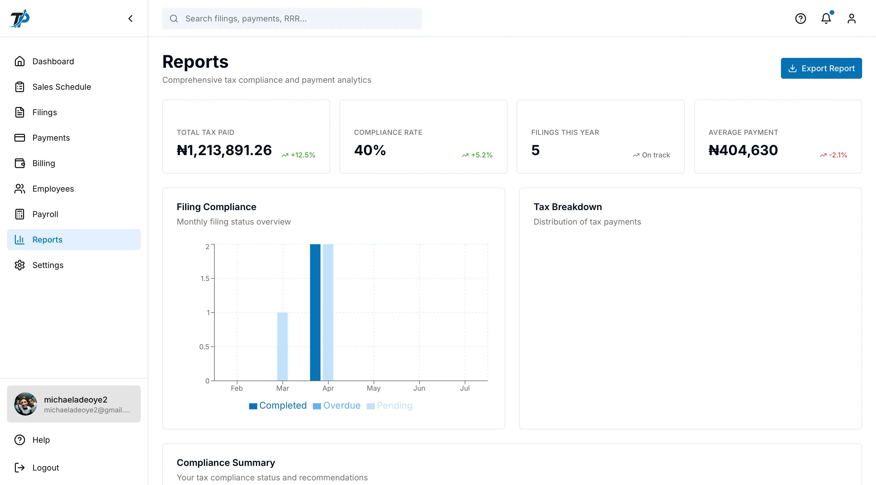Click the +5.2% trend arrow icon

(x=465, y=155)
